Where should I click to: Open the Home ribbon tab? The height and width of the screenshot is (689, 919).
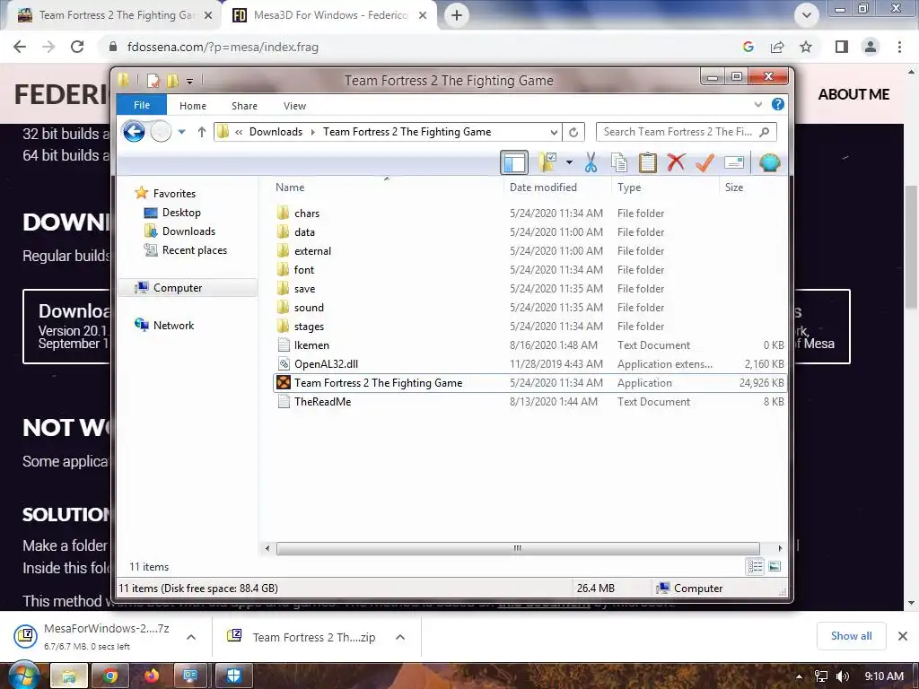tap(193, 106)
